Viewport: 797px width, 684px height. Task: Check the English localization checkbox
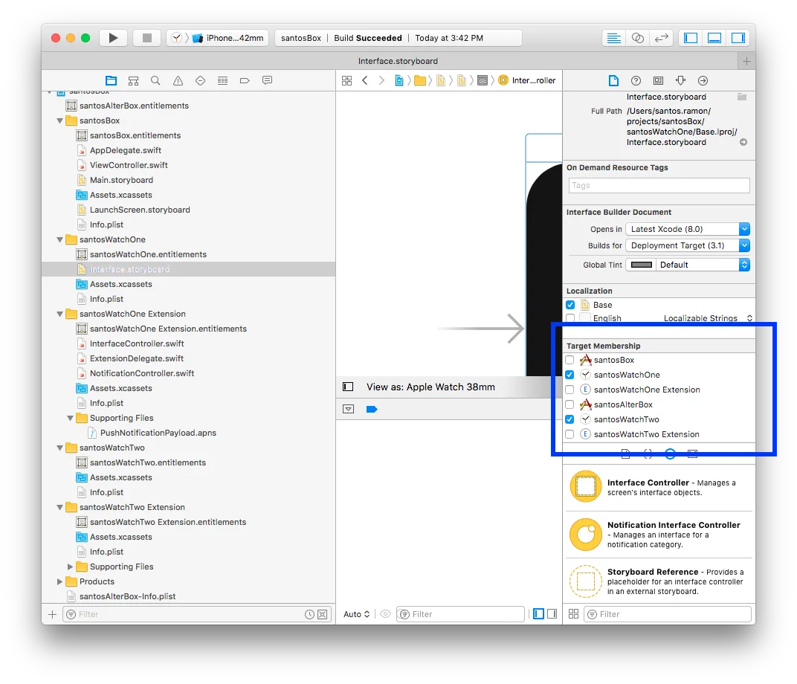570,318
